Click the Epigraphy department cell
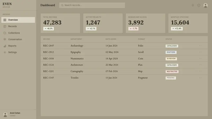The image size is (212, 119). point(76,52)
